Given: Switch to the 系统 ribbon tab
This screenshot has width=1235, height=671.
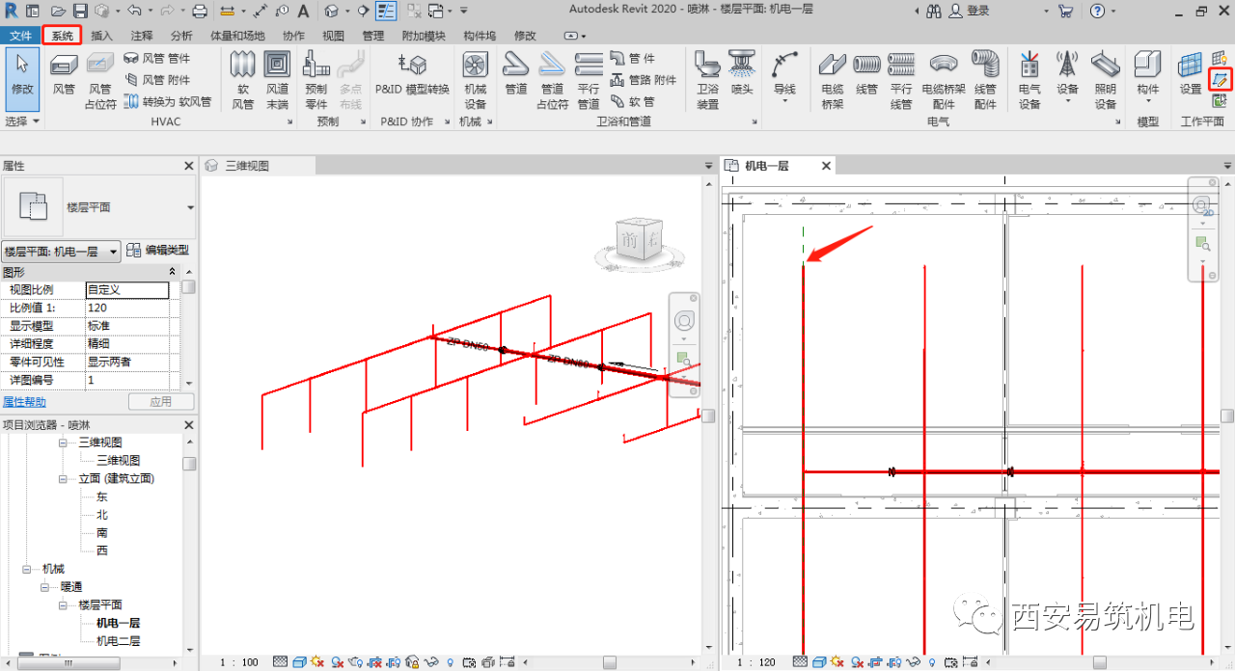Looking at the screenshot, I should (63, 36).
